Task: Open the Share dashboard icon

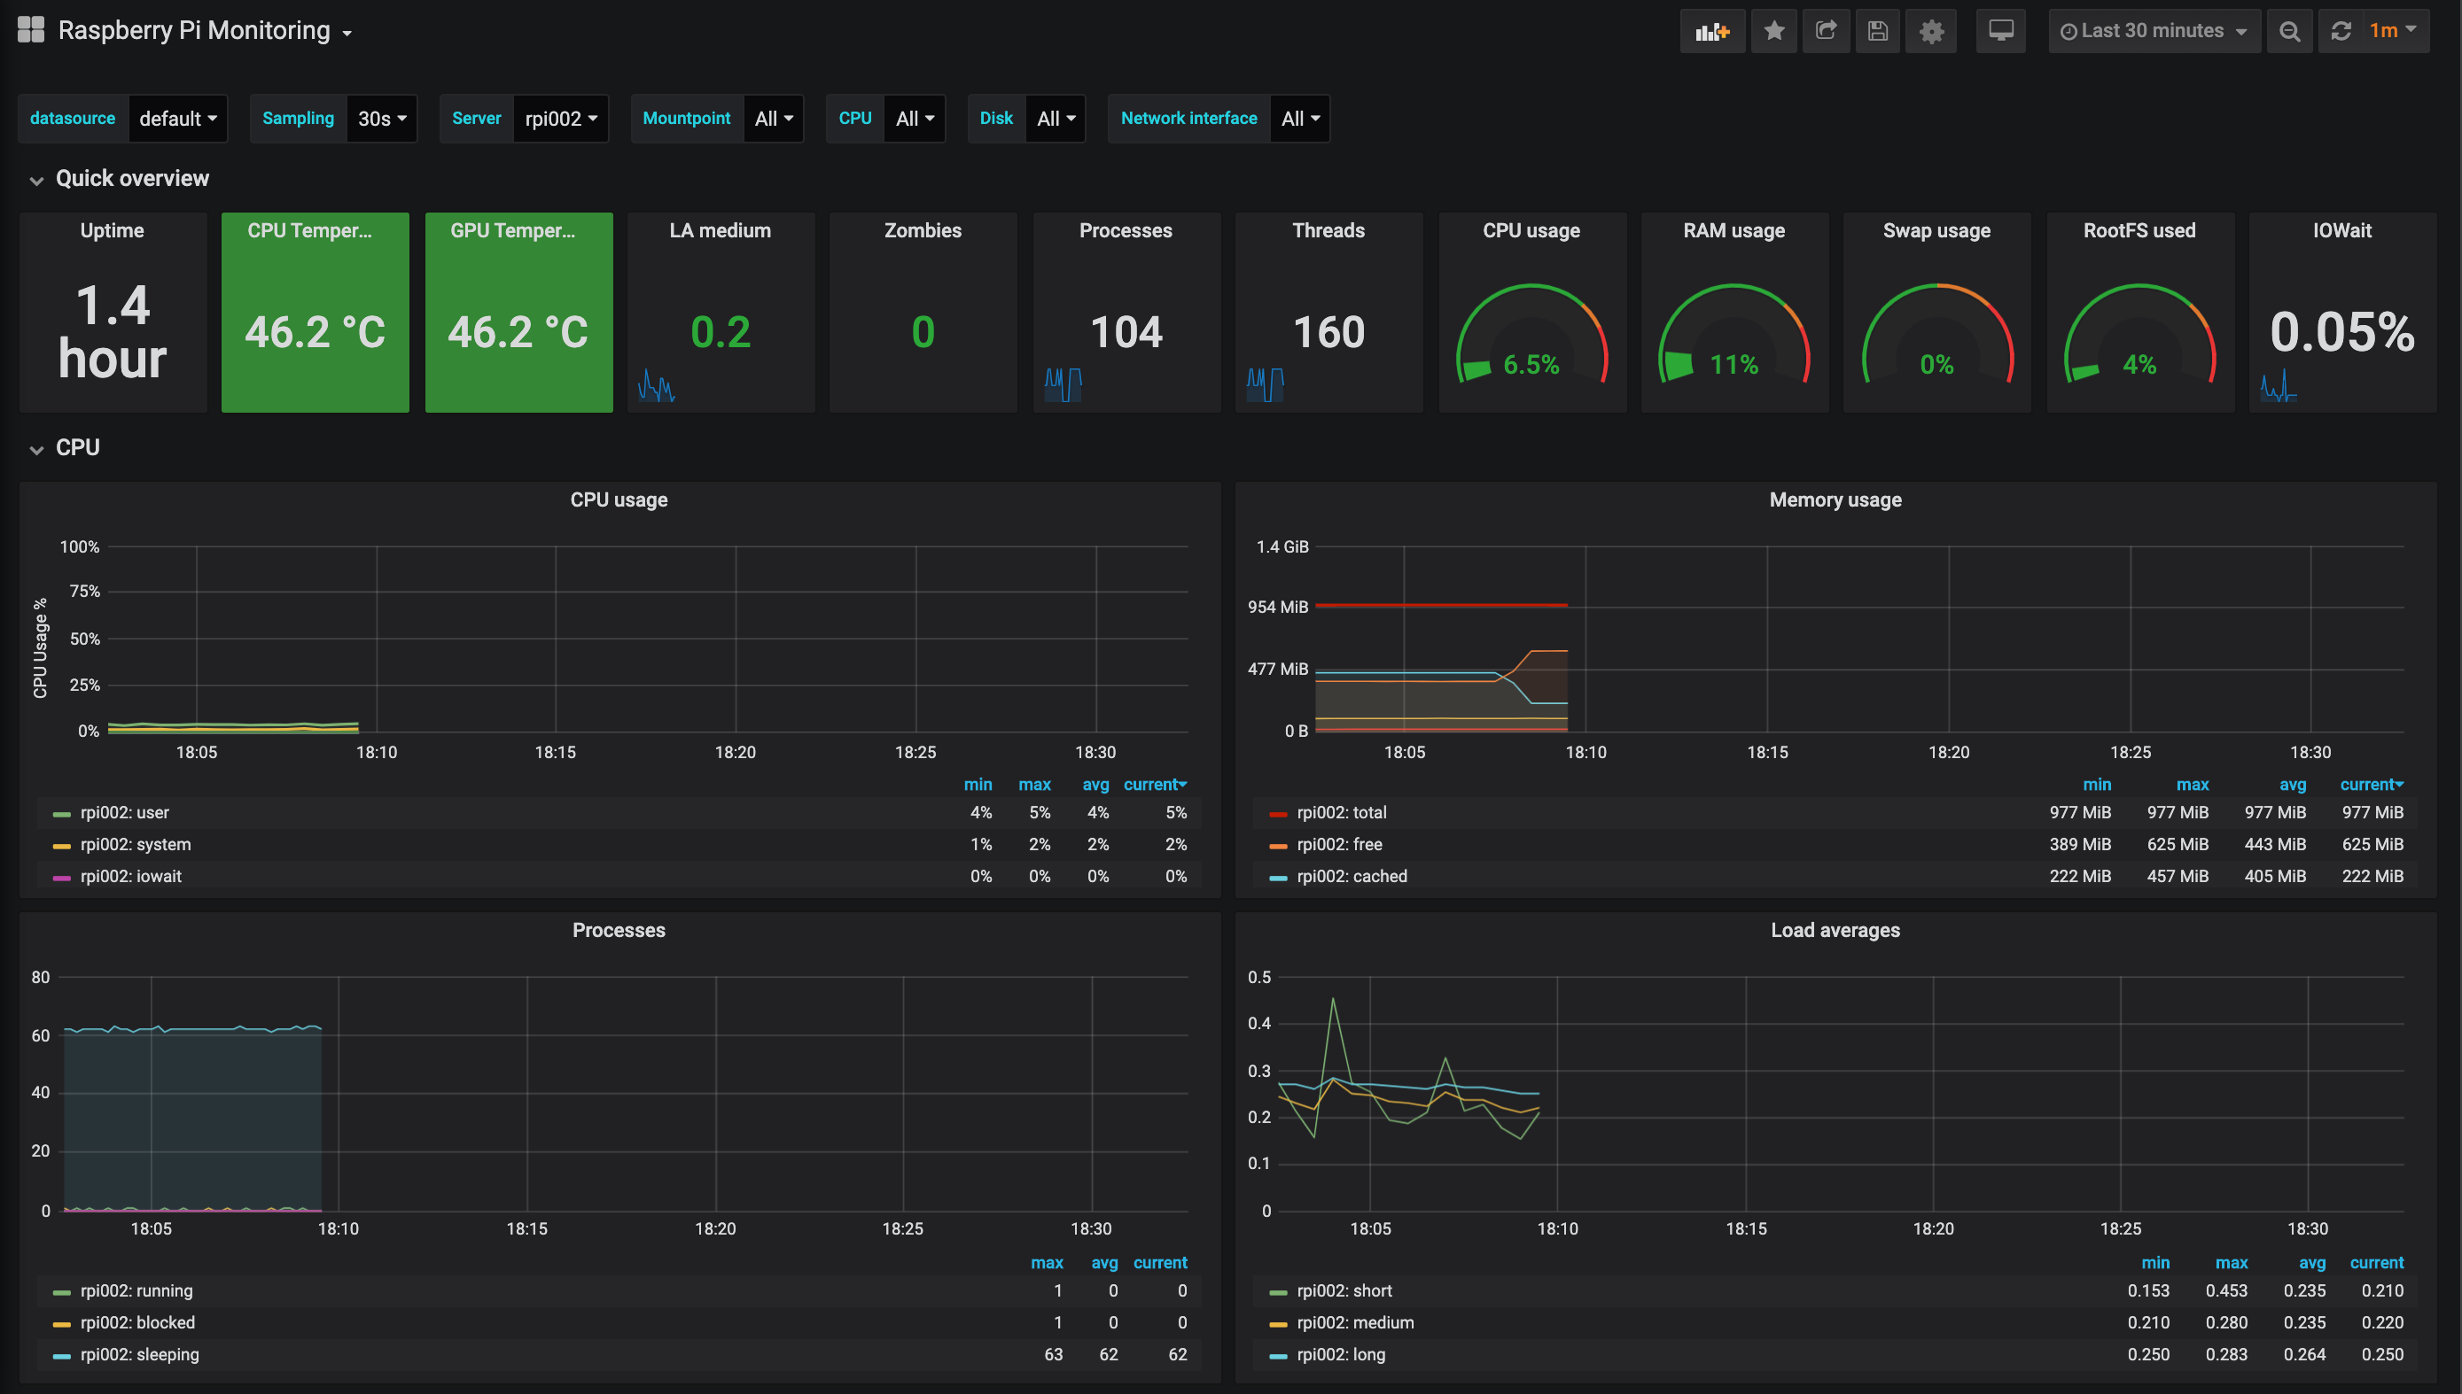Action: click(x=1826, y=32)
